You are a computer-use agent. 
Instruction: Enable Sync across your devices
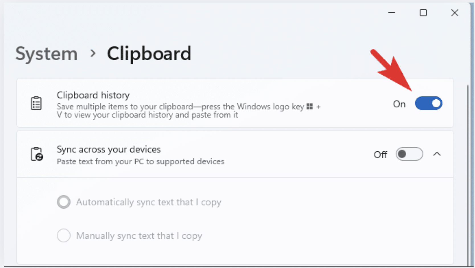pyautogui.click(x=409, y=154)
